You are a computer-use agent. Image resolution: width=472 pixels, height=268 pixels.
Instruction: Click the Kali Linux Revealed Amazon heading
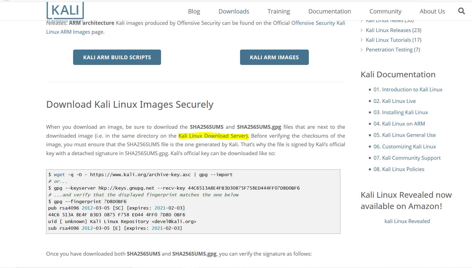pyautogui.click(x=406, y=200)
